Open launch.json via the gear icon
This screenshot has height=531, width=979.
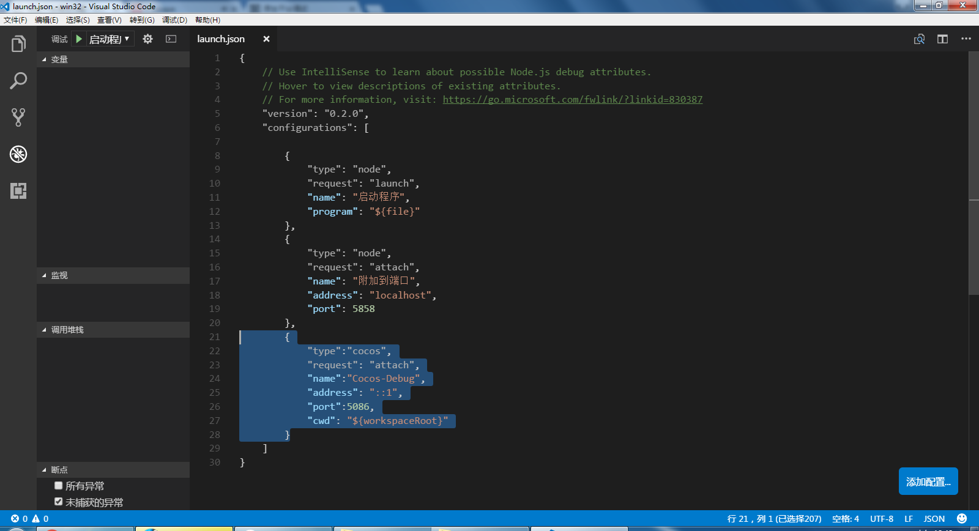(147, 39)
